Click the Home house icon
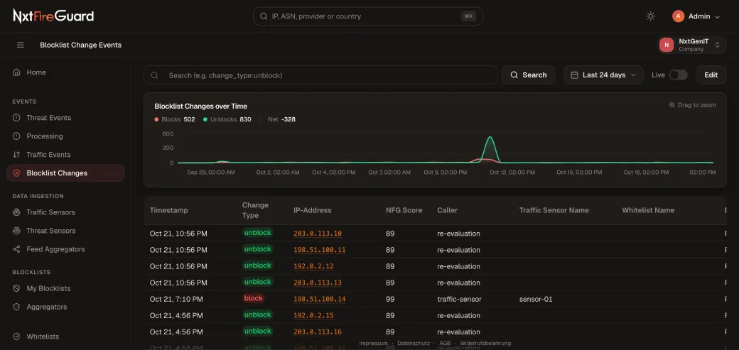The image size is (739, 350). tap(16, 72)
